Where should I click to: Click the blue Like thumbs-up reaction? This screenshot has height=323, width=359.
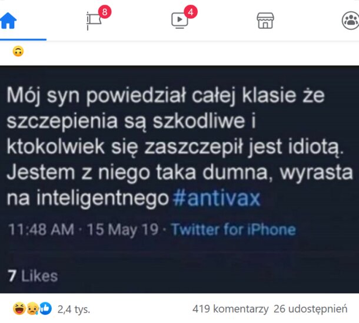point(45,308)
